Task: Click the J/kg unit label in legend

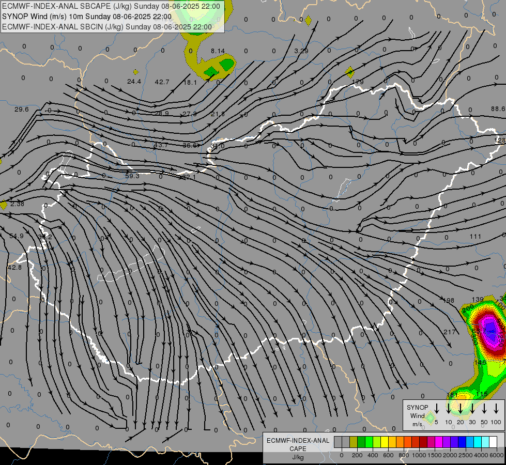Action: click(x=298, y=457)
